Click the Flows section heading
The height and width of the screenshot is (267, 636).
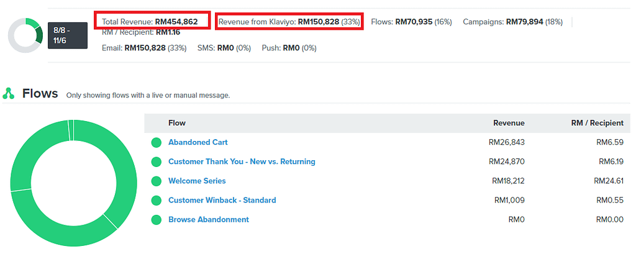click(40, 93)
